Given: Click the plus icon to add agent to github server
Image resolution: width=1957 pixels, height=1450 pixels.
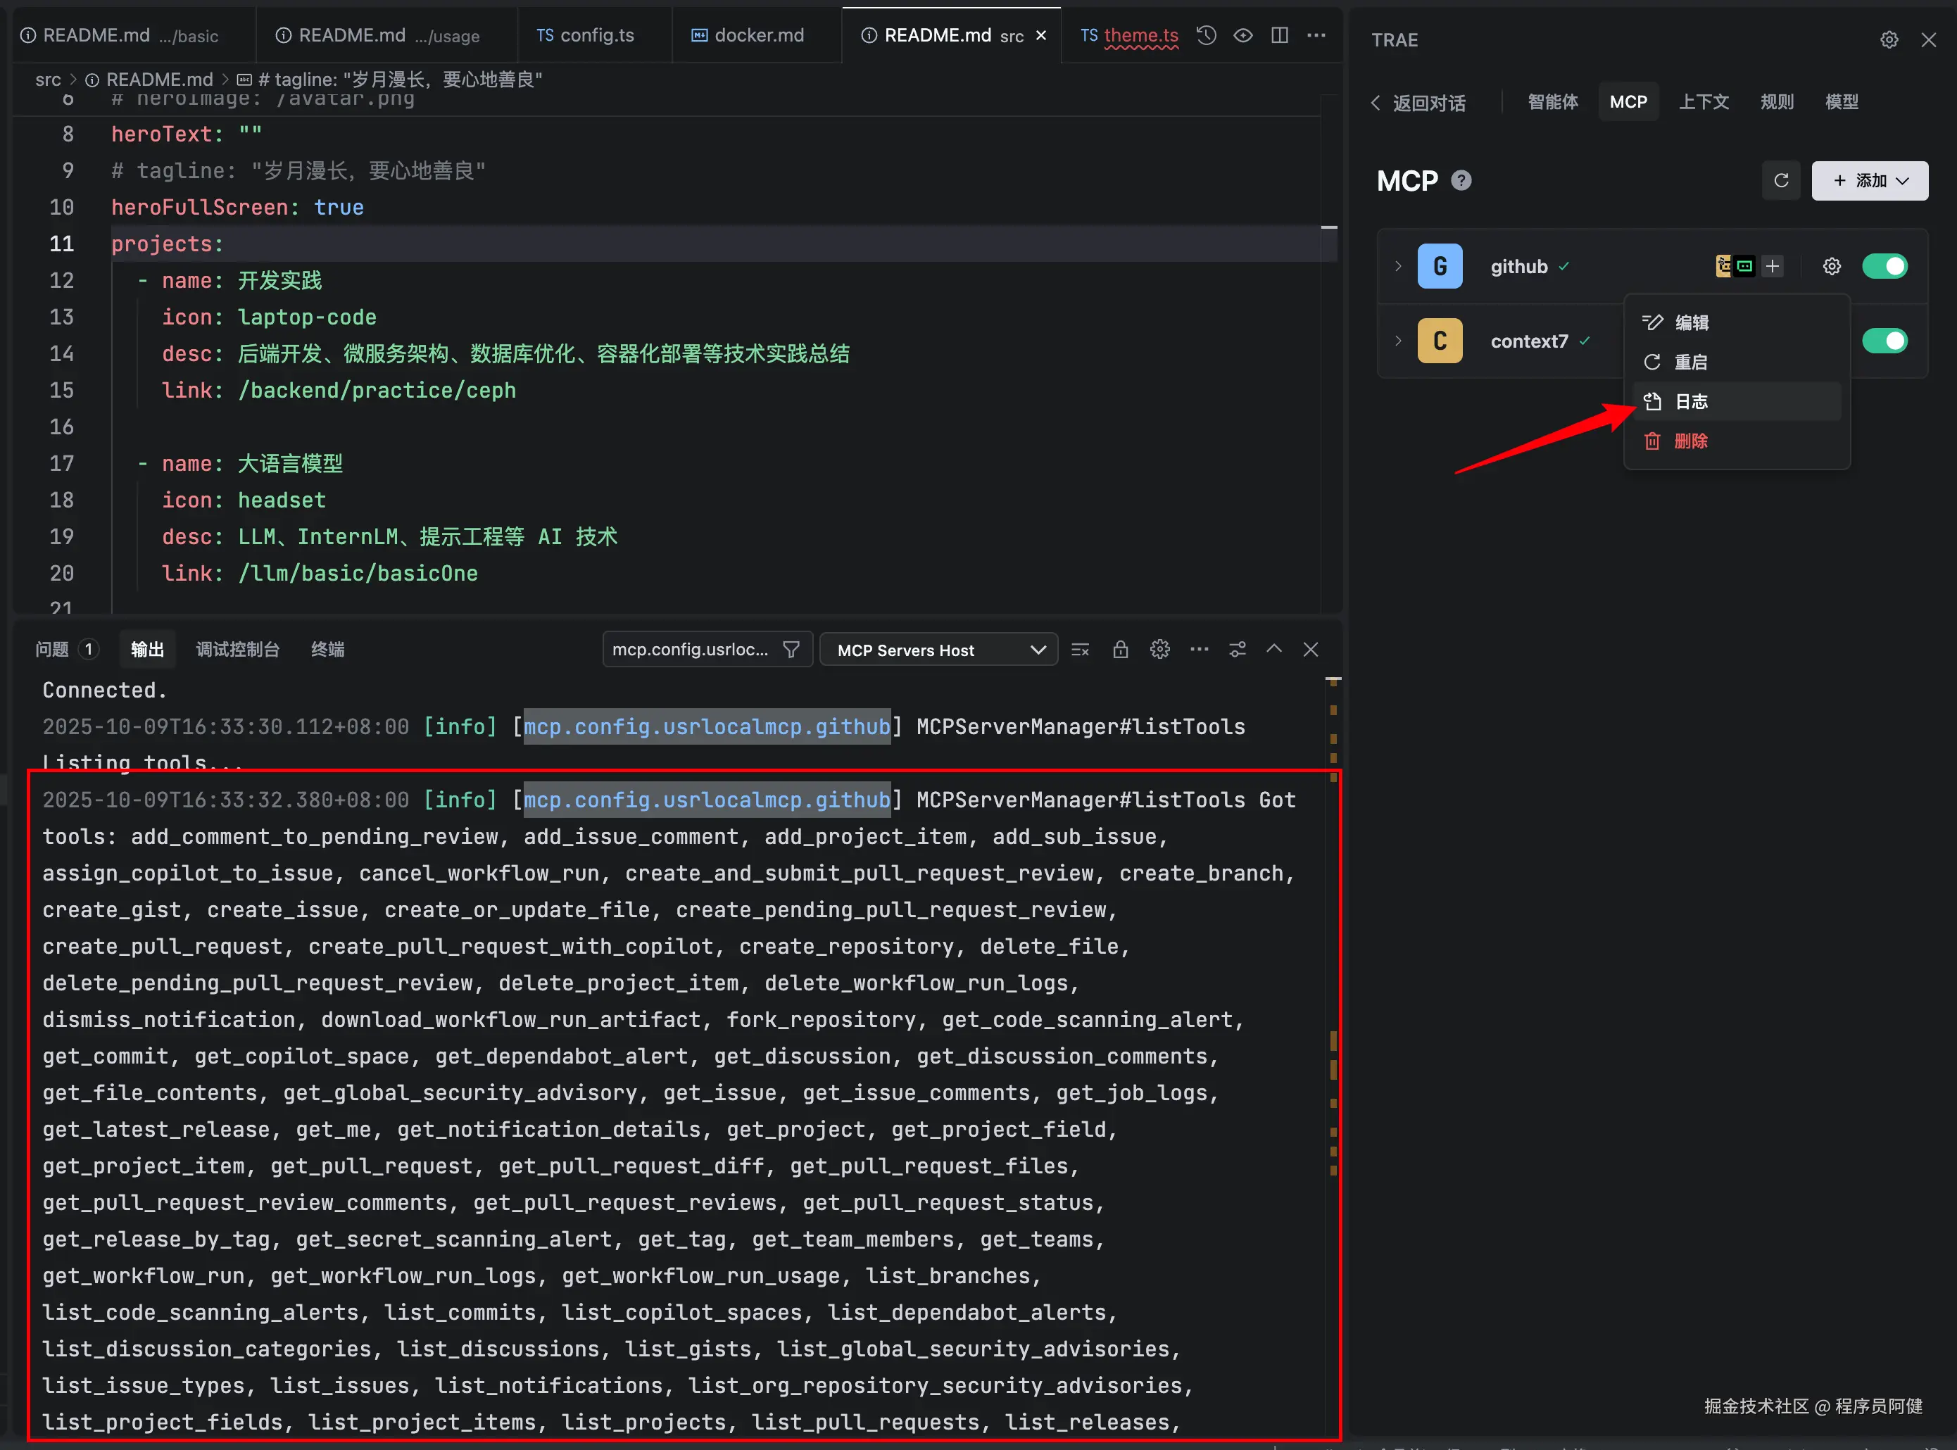Looking at the screenshot, I should (1773, 266).
